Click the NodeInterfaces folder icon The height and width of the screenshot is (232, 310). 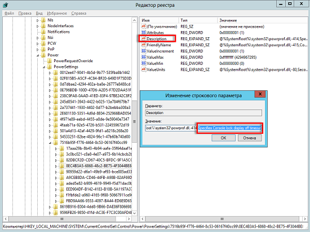(43, 26)
